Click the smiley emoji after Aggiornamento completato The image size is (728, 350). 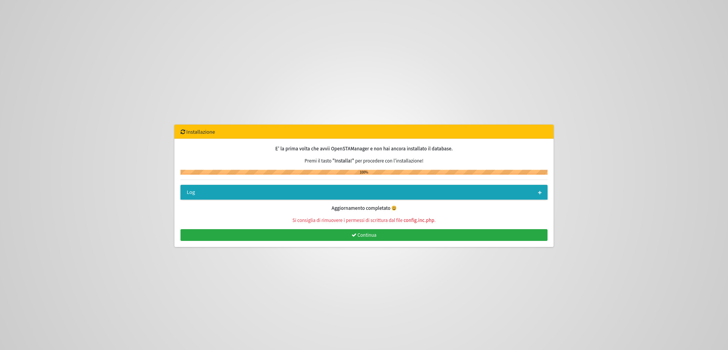point(394,208)
